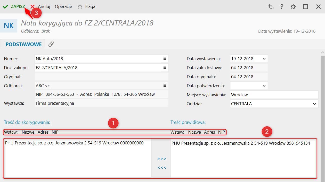Click the red Anuluj X icon

[32, 7]
